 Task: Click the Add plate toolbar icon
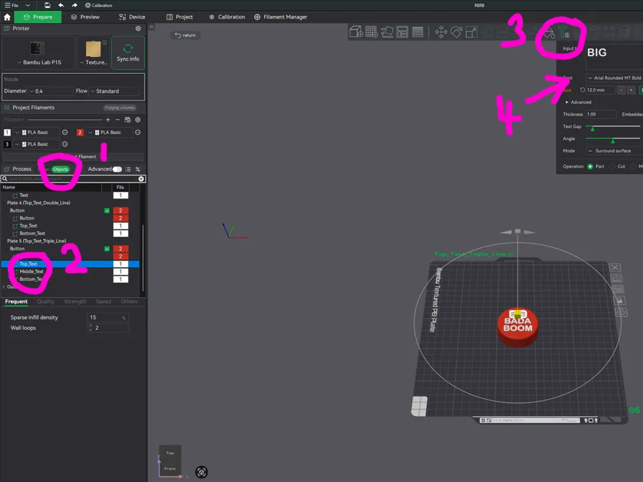[x=371, y=31]
